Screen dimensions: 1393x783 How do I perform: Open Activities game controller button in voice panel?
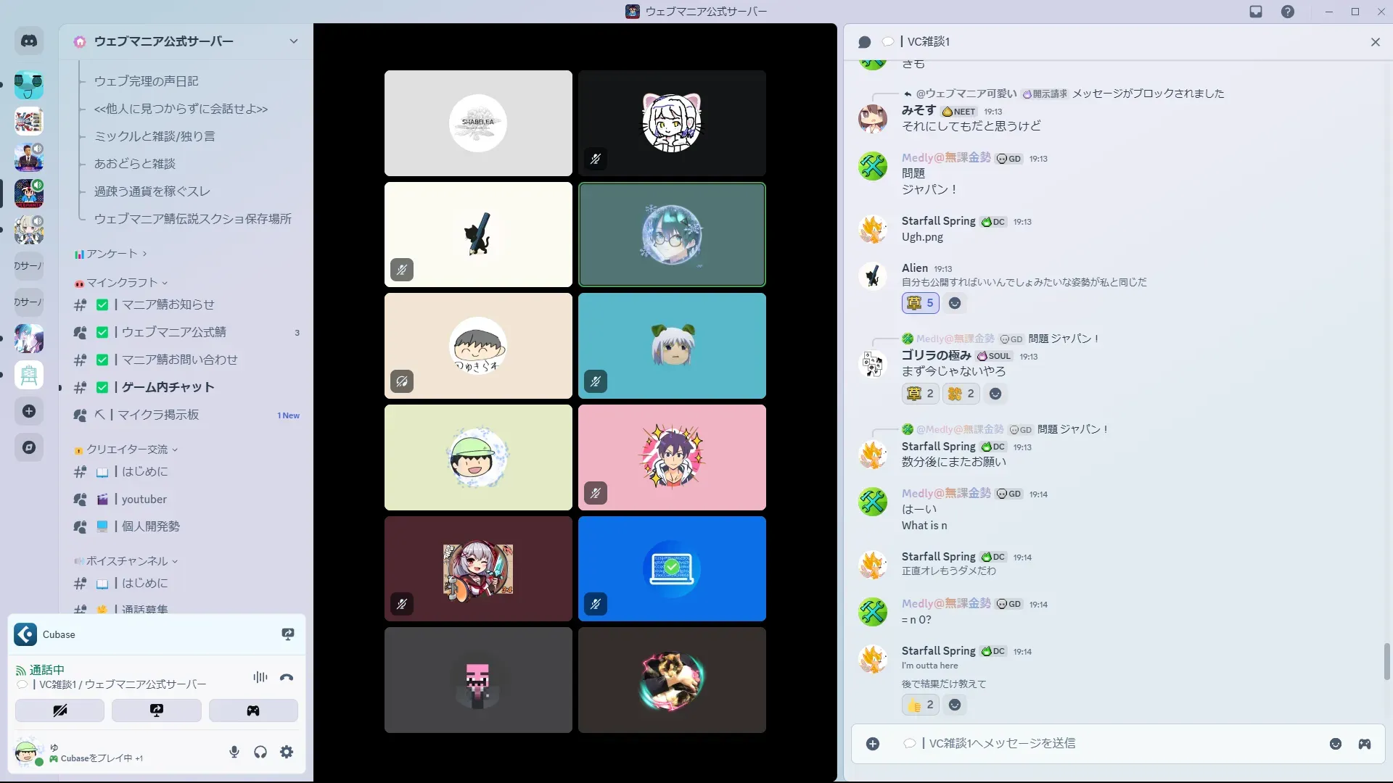253,710
